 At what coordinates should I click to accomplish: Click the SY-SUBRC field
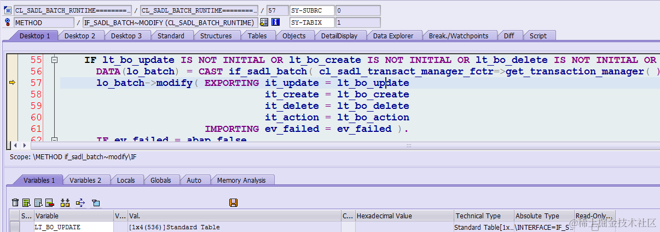click(x=312, y=10)
